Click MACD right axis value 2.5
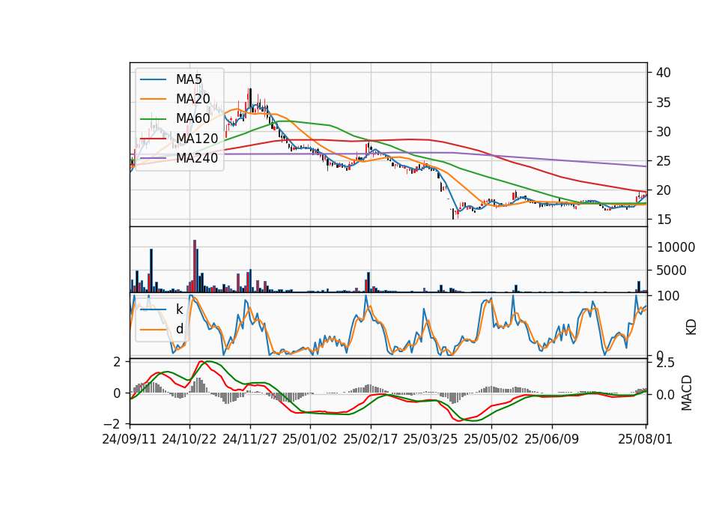 click(x=666, y=363)
